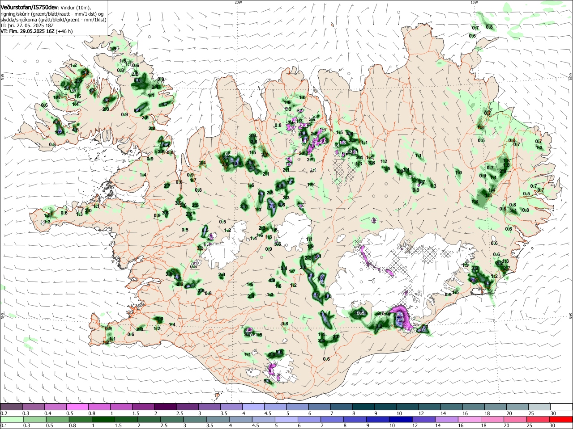Click the 'slydda/snjókoma' legend description line
Viewport: 573px width, 429px height.
[x=53, y=20]
